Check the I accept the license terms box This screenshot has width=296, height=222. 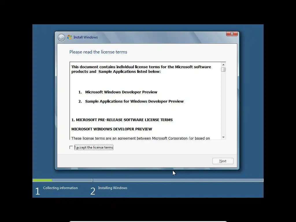click(71, 147)
